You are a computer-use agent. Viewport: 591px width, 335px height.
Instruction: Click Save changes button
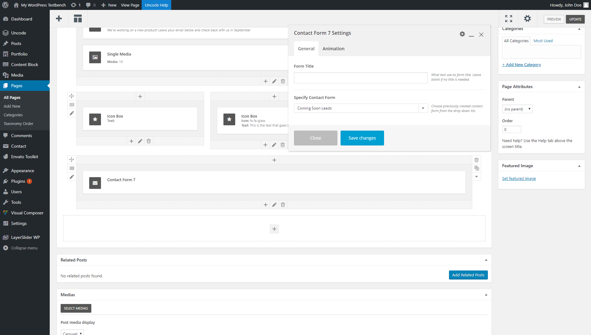362,138
